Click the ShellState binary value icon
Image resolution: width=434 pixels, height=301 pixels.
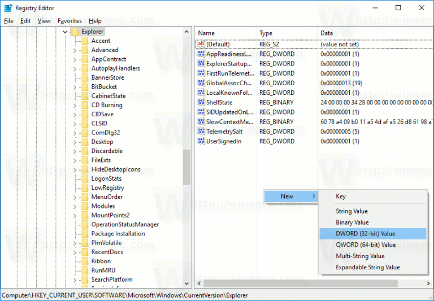point(201,102)
